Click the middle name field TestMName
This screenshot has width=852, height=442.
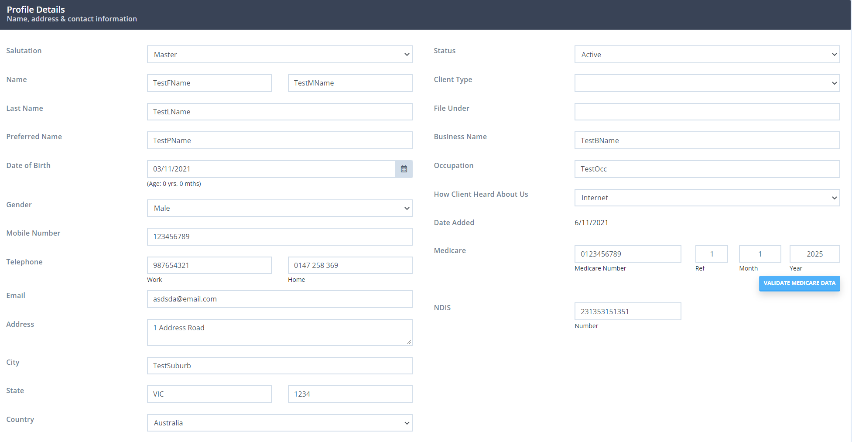350,83
